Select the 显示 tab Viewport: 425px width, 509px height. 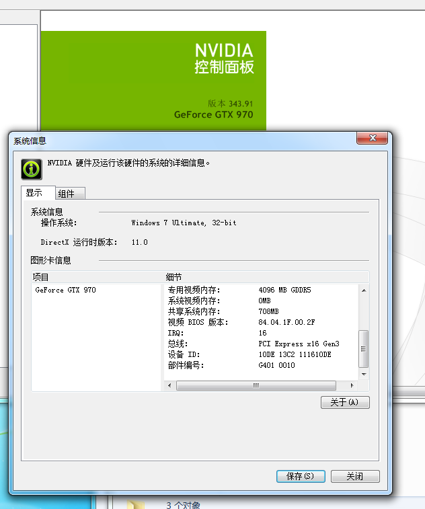(x=34, y=193)
